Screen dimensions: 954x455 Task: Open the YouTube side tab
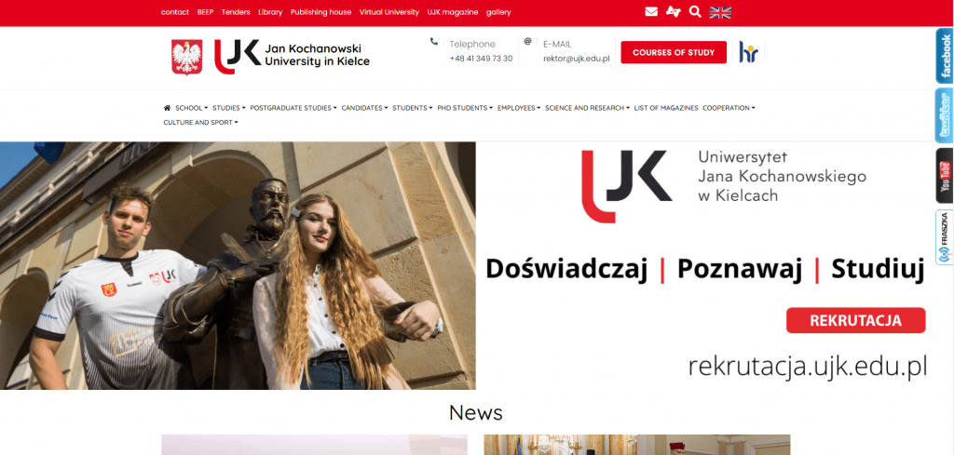[x=945, y=176]
